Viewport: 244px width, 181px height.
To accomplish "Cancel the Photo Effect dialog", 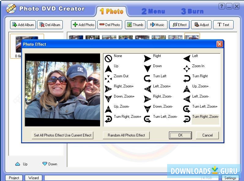I will point(207,135).
